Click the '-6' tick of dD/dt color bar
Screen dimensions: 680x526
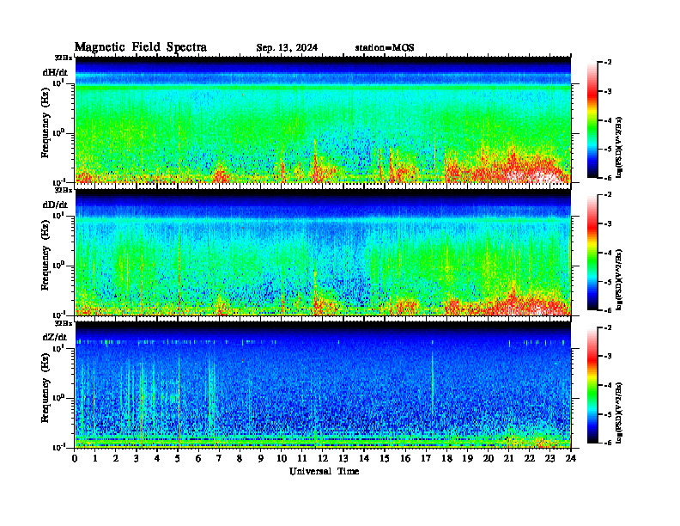coord(608,310)
